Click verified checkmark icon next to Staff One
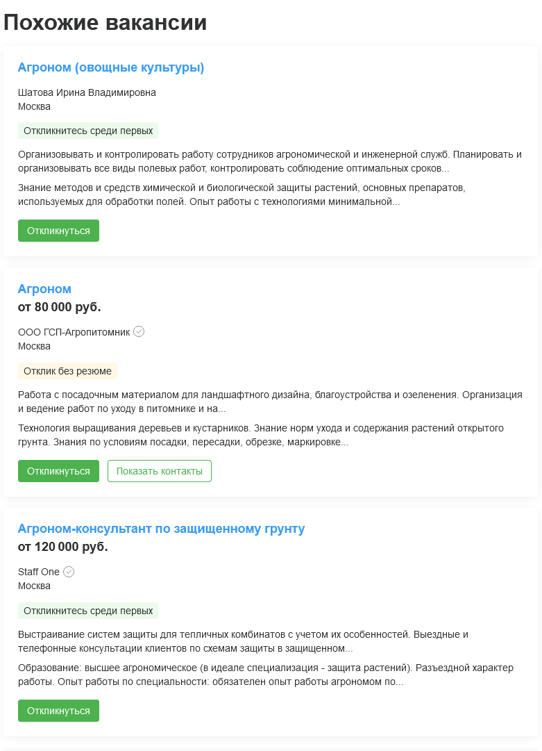Image resolution: width=542 pixels, height=751 pixels. (x=69, y=572)
